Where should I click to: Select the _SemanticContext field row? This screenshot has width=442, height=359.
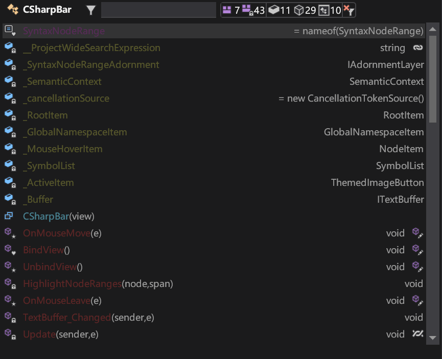point(62,81)
